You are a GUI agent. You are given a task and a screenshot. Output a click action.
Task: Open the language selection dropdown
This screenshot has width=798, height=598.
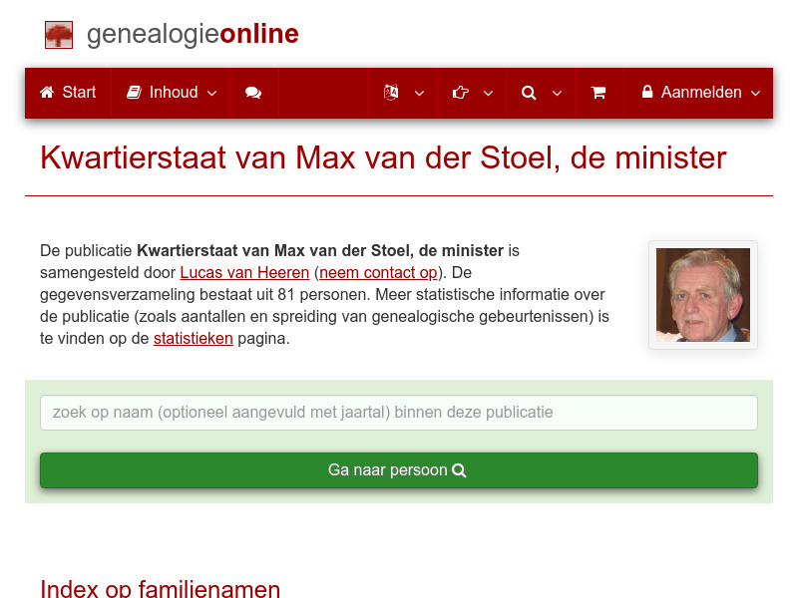(x=420, y=93)
